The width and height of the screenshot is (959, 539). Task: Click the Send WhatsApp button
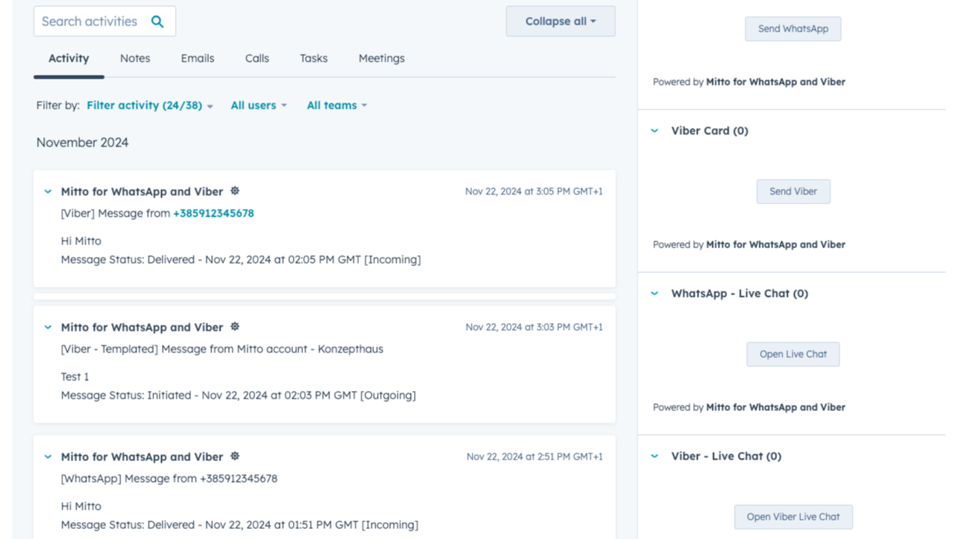pyautogui.click(x=792, y=29)
